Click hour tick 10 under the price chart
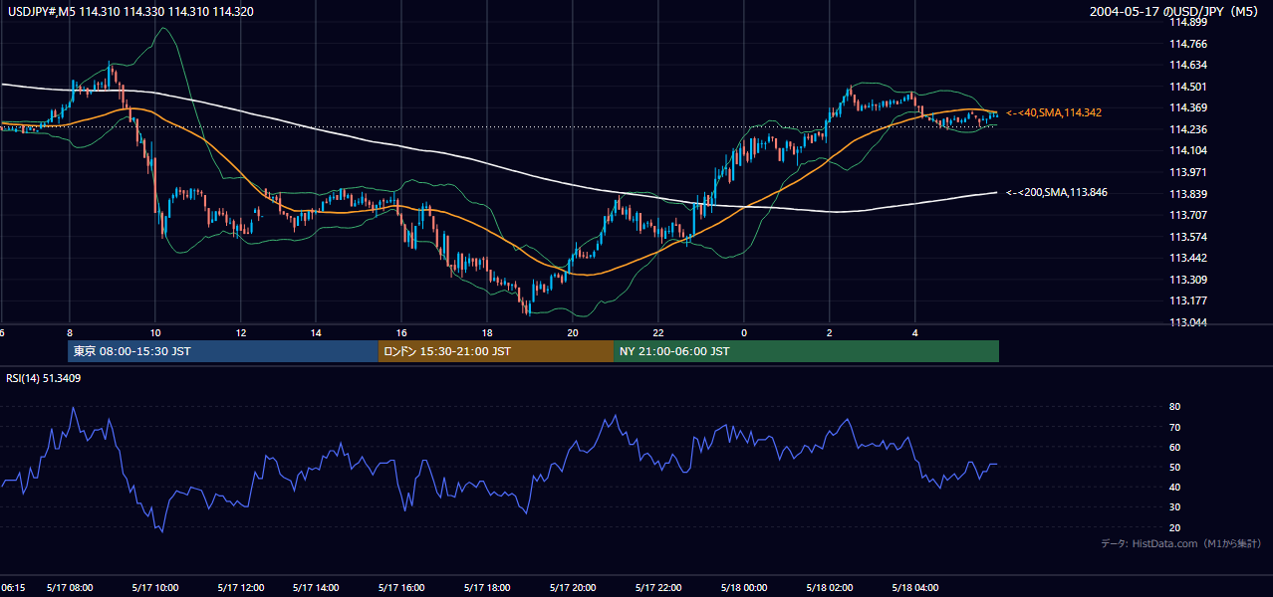 click(155, 332)
